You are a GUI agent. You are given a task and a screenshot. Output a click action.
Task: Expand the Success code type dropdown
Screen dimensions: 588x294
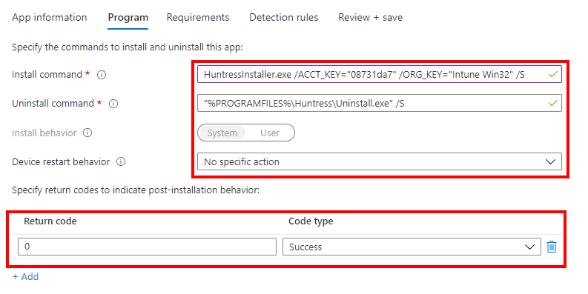(x=412, y=247)
